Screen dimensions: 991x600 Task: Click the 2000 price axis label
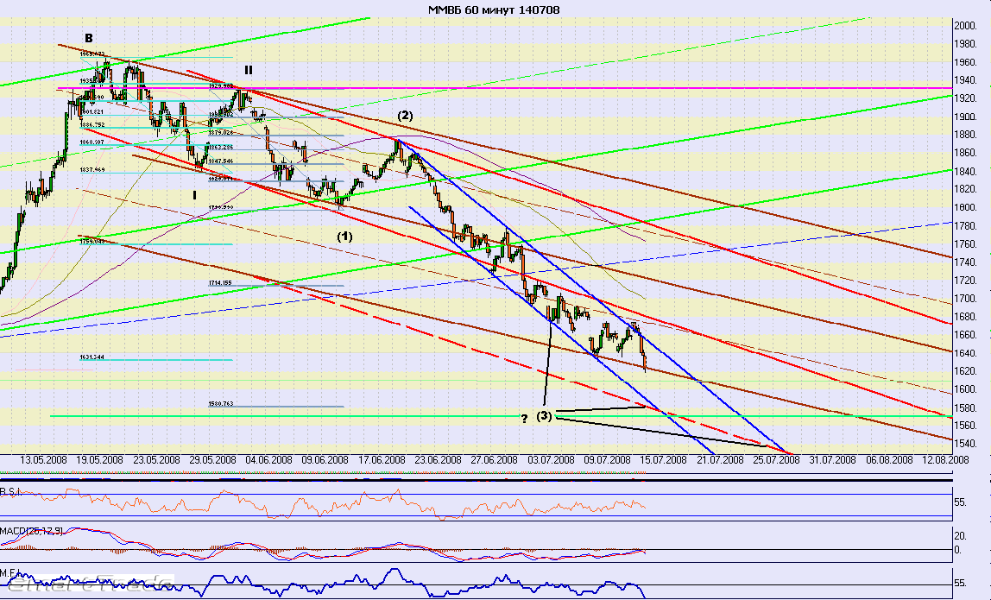click(x=964, y=26)
